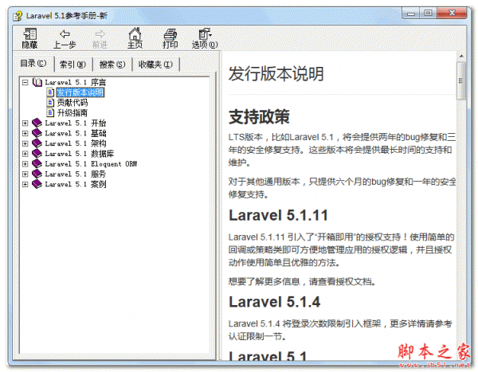This screenshot has height=372, width=478.
Task: Collapse the Laravel 5.1 序言 tree node
Action: [25, 82]
